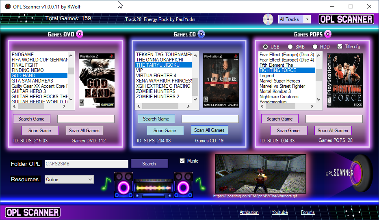379x220 pixels.
Task: Select Marvel Super Heroes in POPS list
Action: tap(279, 81)
